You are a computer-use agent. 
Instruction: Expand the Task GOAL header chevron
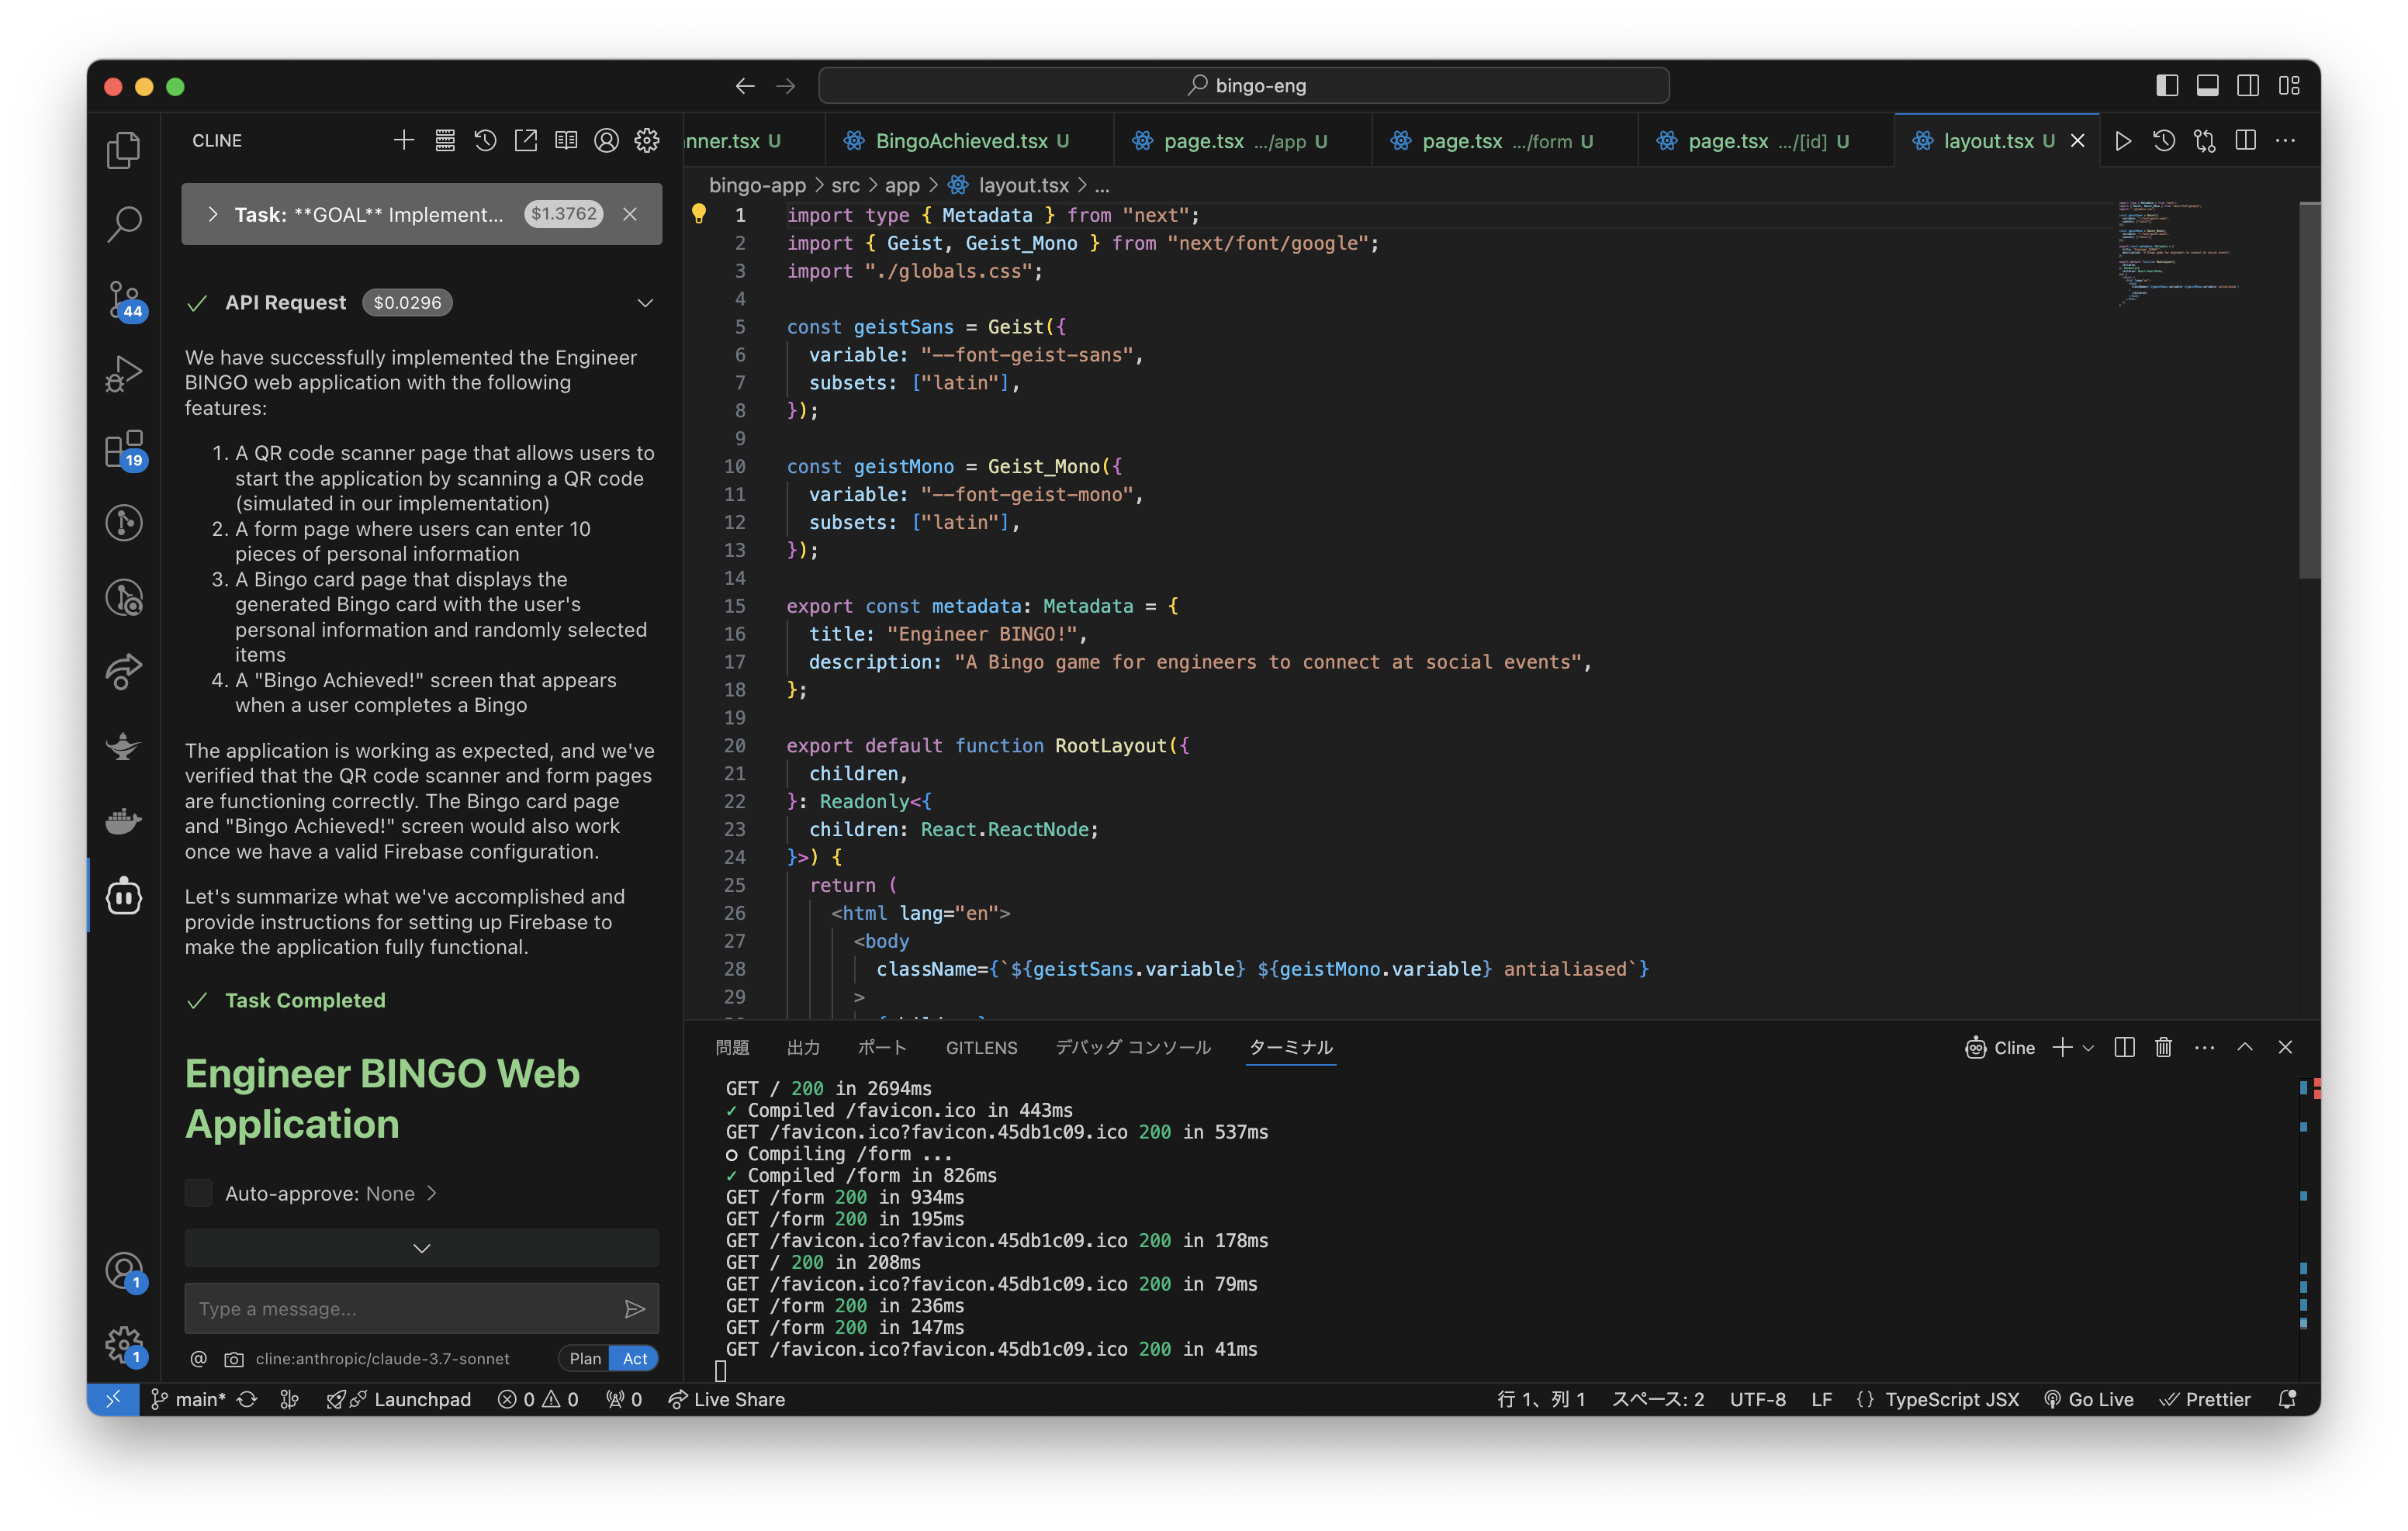tap(213, 214)
